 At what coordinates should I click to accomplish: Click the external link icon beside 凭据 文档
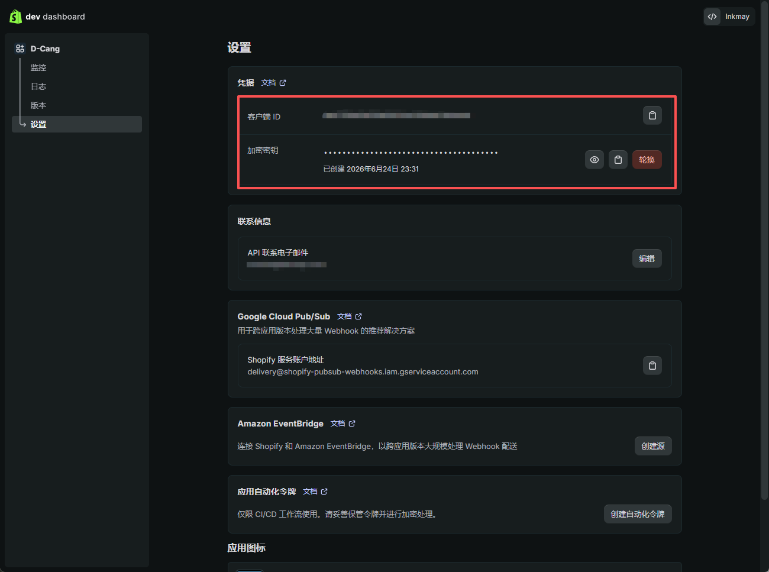[x=283, y=83]
